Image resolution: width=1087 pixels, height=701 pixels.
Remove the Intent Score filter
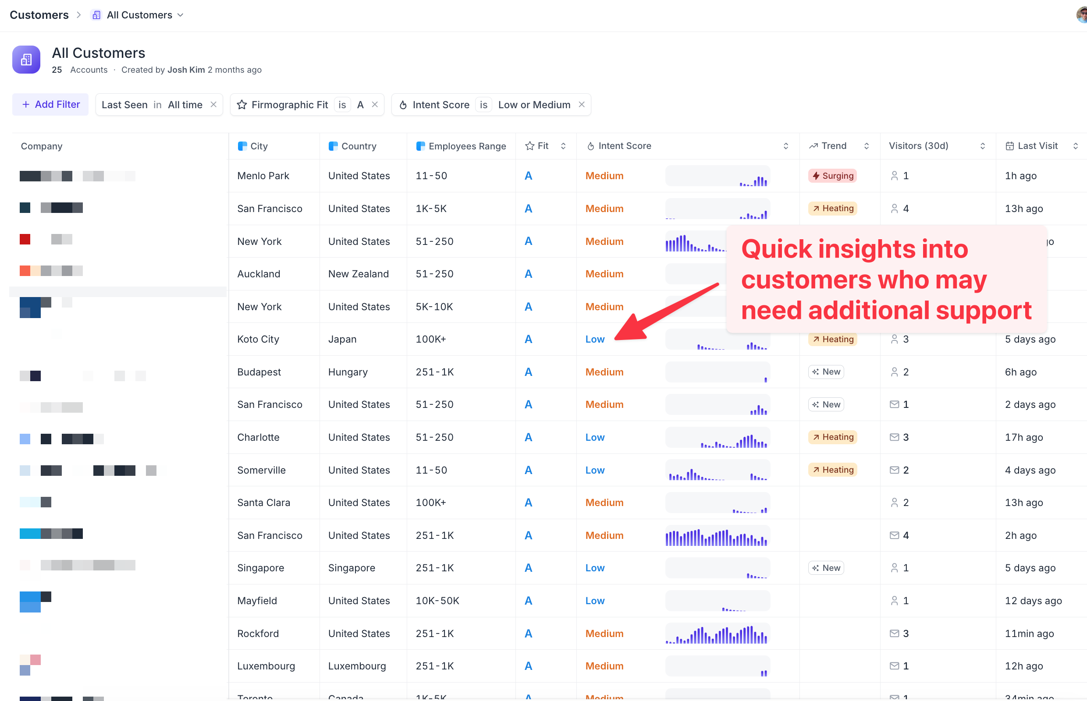[x=582, y=105]
